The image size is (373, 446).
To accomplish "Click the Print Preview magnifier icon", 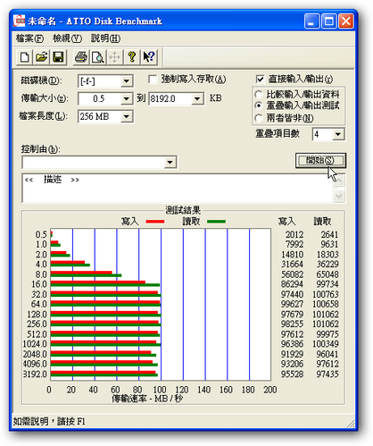I will click(98, 57).
